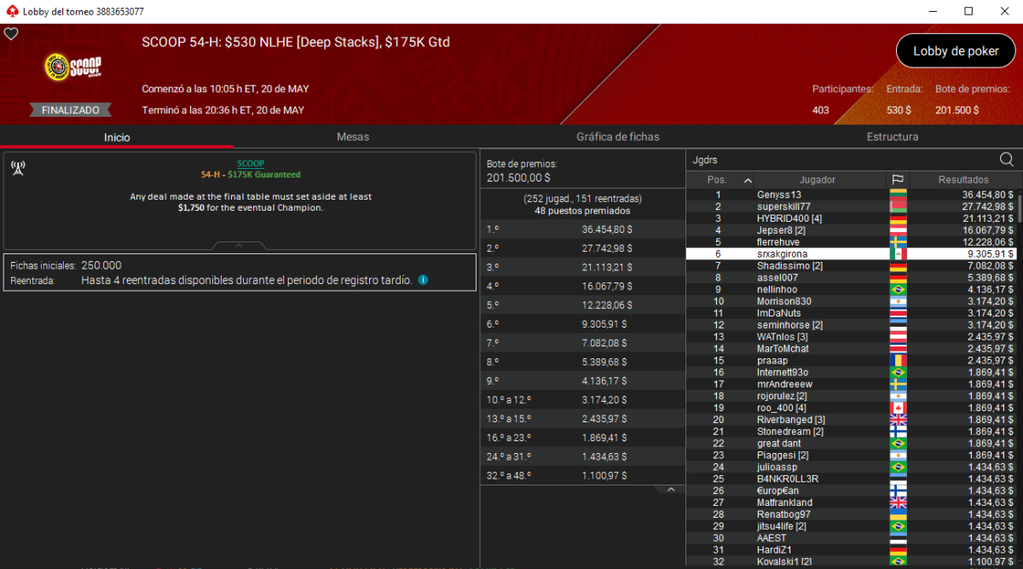Viewport: 1023px width, 569px height.
Task: Select player row julioassp
Action: (x=851, y=467)
